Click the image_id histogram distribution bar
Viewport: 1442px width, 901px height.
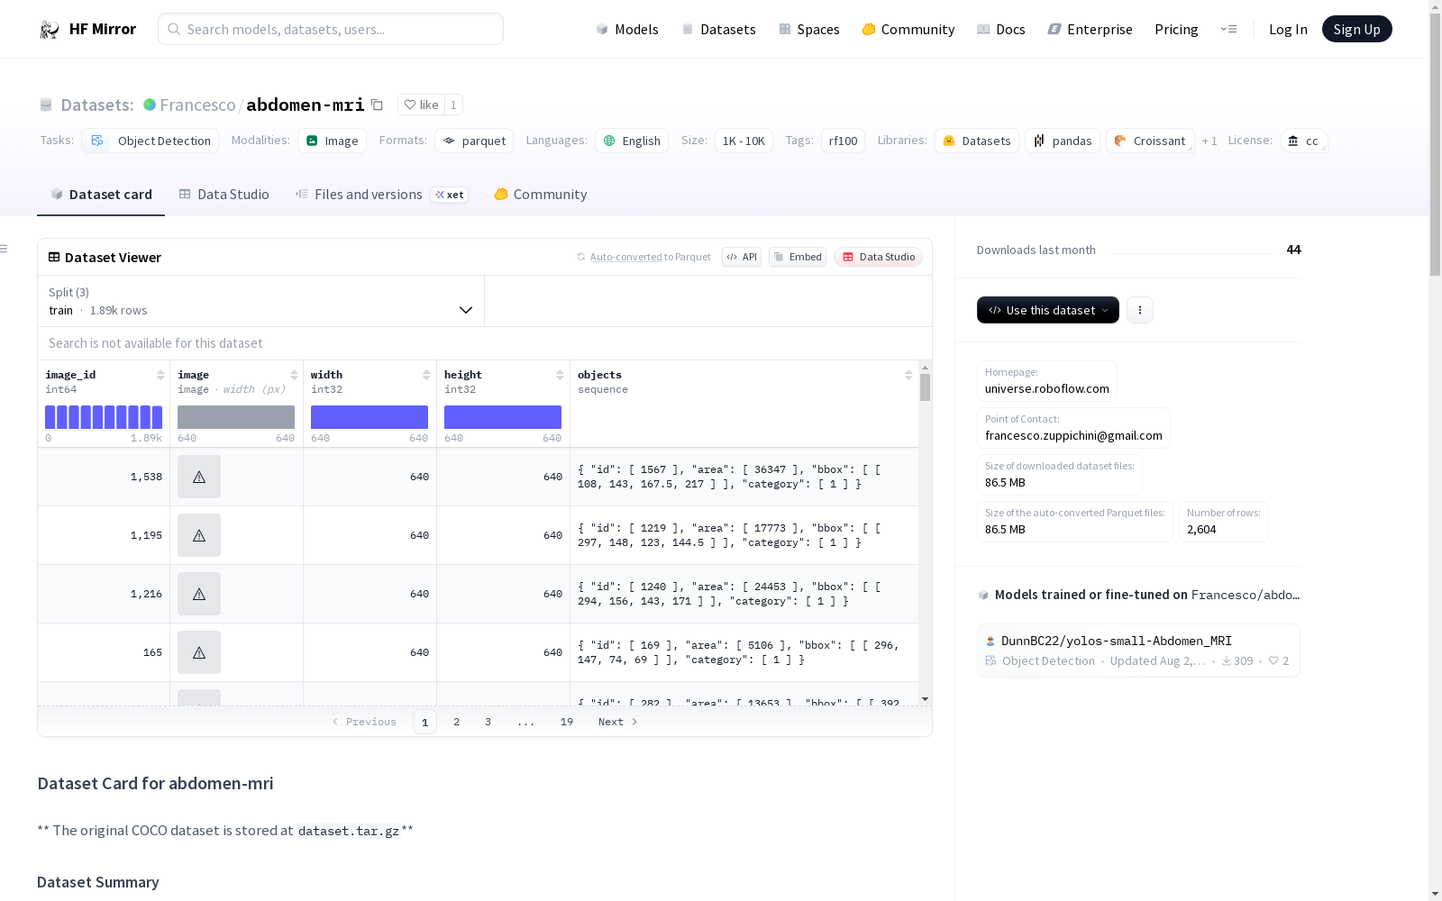pos(104,417)
